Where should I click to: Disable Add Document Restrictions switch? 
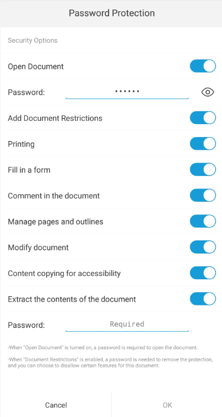(x=203, y=118)
